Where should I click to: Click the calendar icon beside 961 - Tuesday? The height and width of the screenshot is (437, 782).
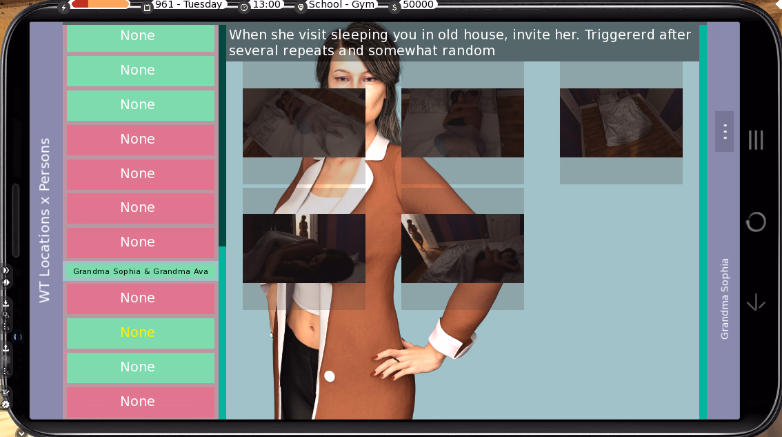(147, 7)
